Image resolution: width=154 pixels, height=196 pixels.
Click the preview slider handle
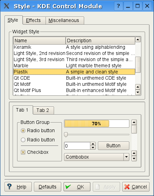[66, 135]
